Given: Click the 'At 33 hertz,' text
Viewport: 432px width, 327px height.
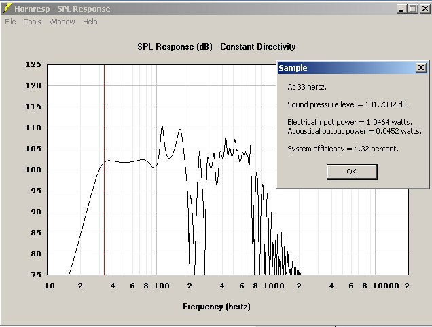Looking at the screenshot, I should (x=307, y=87).
